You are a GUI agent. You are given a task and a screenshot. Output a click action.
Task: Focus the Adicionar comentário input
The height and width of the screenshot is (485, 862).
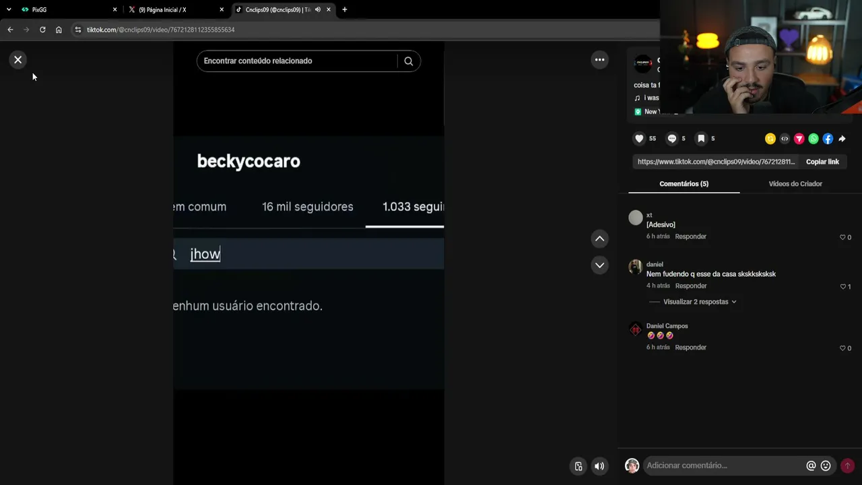point(724,465)
